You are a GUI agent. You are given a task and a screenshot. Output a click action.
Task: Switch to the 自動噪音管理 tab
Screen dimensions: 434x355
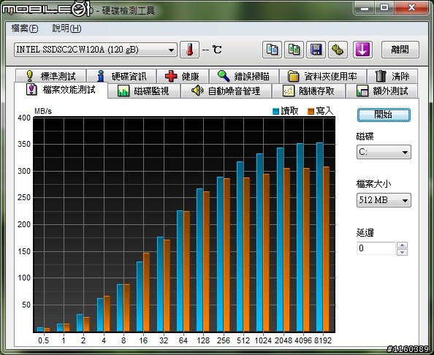[x=226, y=91]
